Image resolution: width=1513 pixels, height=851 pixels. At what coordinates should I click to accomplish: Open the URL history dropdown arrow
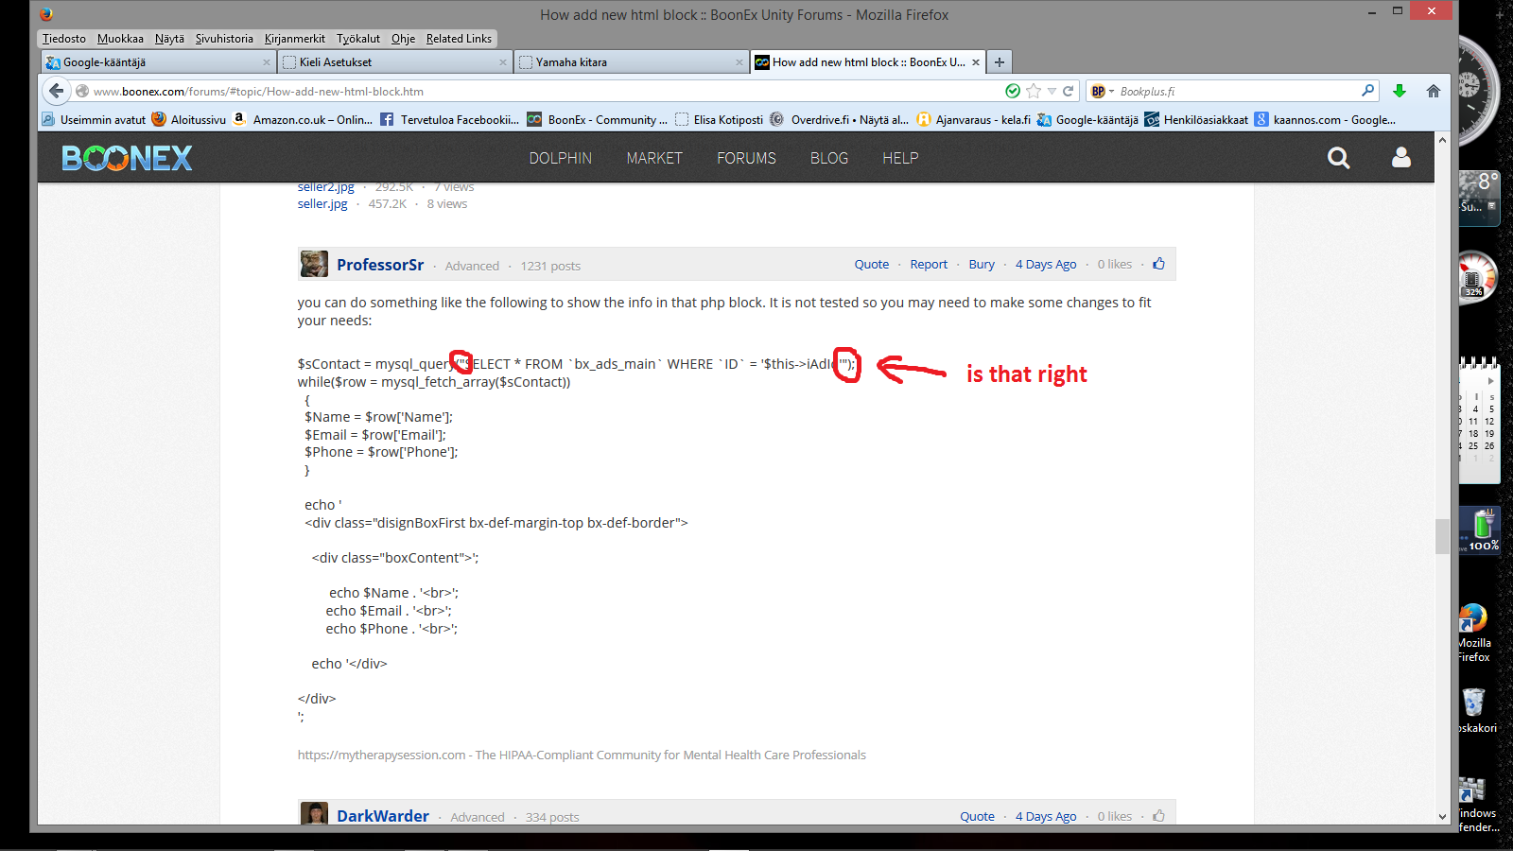tap(1052, 92)
